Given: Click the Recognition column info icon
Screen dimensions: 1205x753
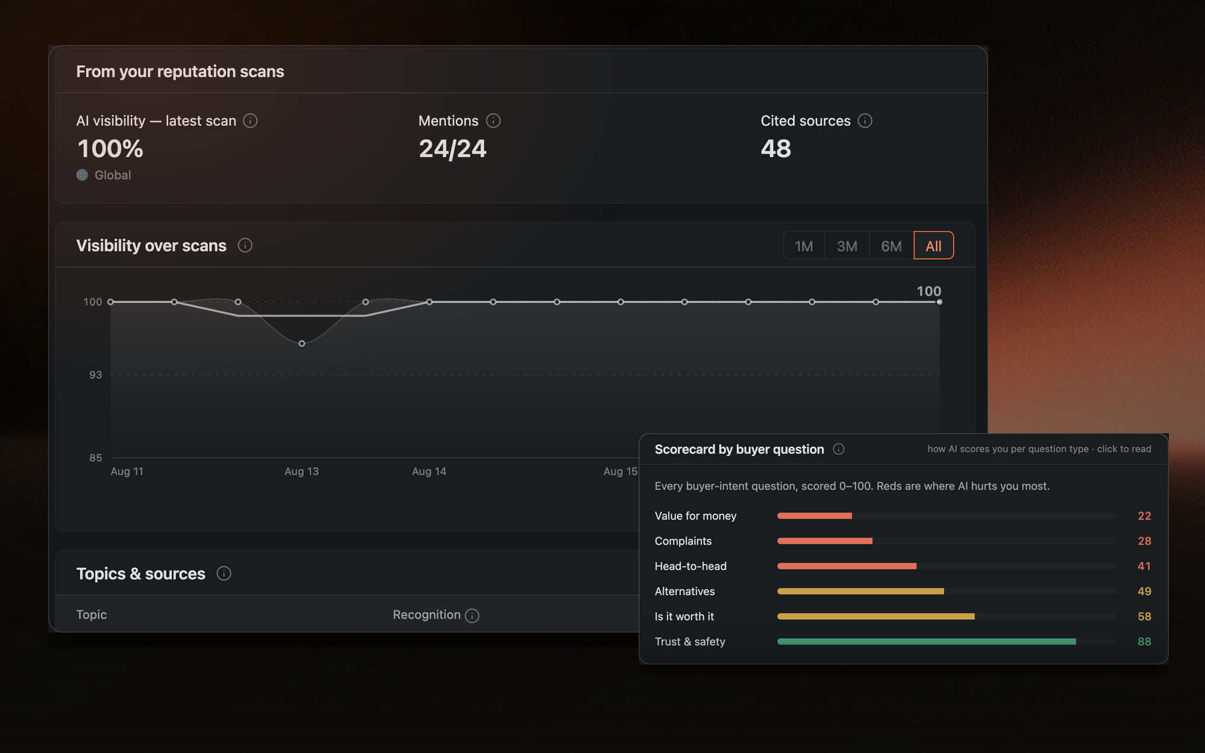Looking at the screenshot, I should 472,616.
